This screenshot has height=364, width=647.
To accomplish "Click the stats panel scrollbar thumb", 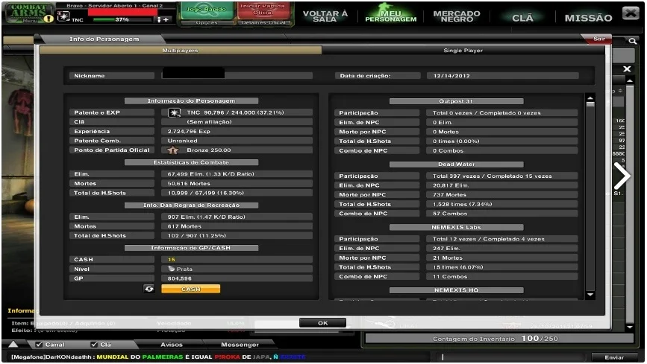I will pyautogui.click(x=590, y=105).
